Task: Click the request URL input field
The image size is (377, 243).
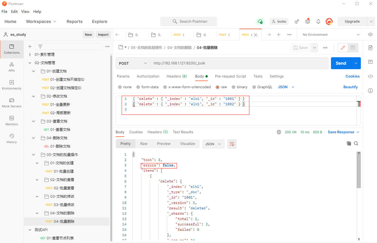Action: 239,63
